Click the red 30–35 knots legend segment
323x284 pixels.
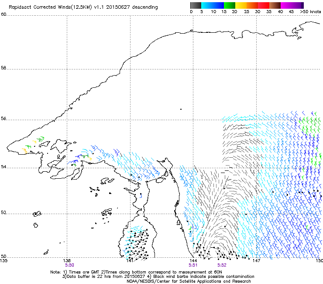(264, 5)
